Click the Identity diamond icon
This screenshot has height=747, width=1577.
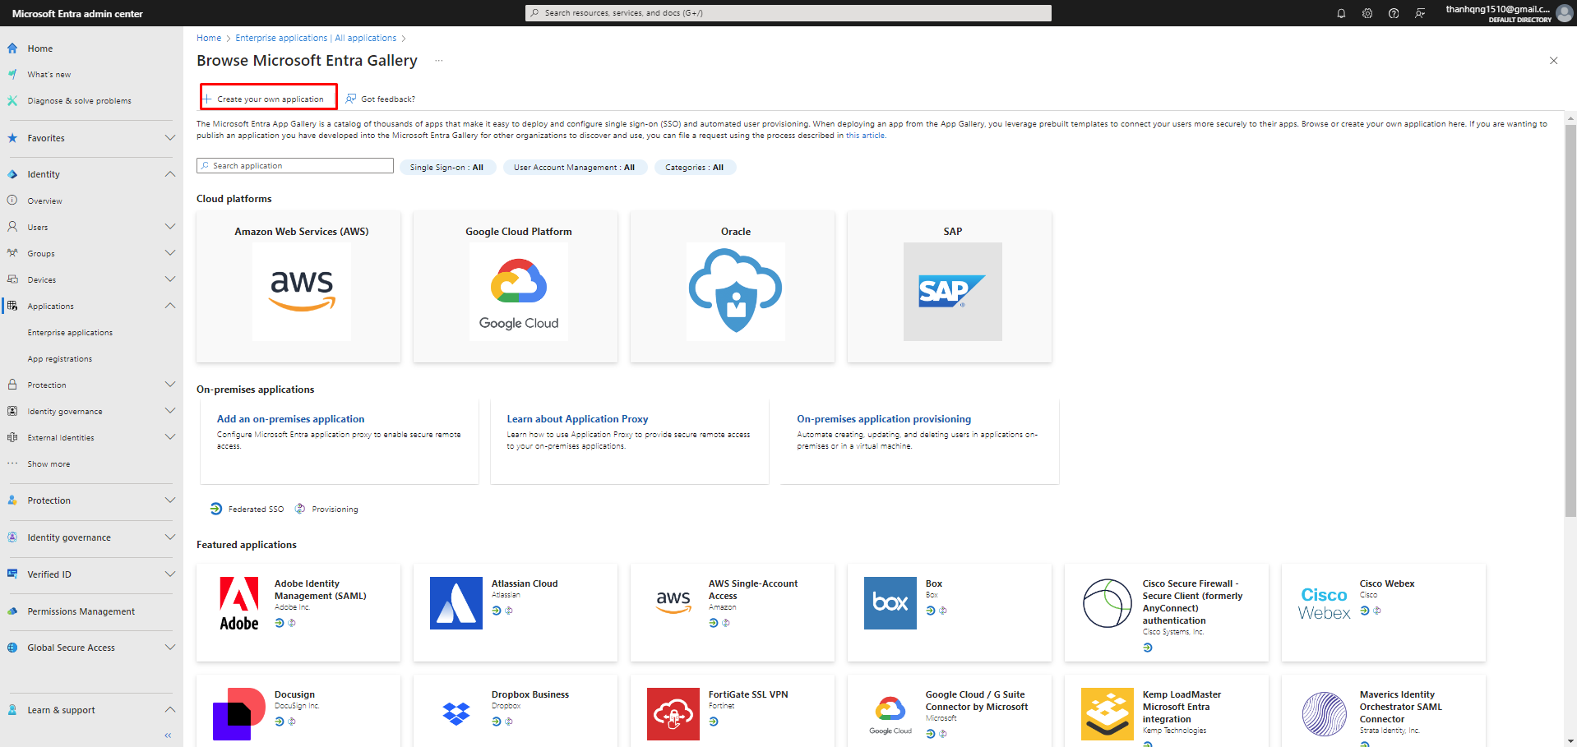[x=12, y=174]
